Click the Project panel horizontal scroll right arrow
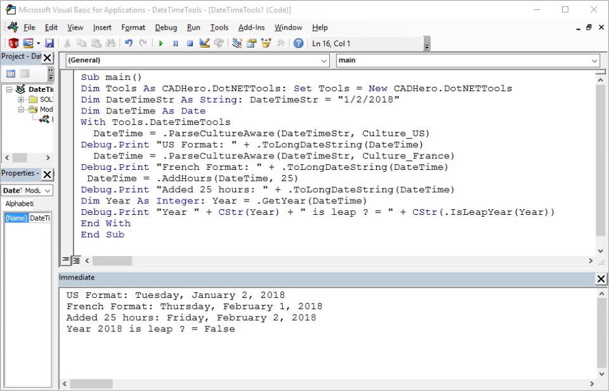Screen dimensions: 609x391 tap(48, 158)
